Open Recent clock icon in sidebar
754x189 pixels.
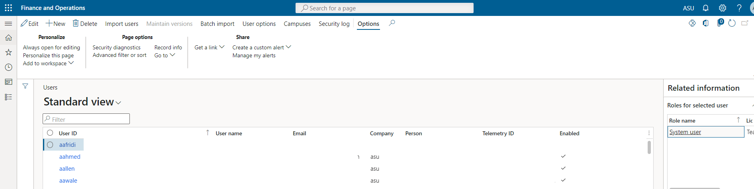[8, 67]
